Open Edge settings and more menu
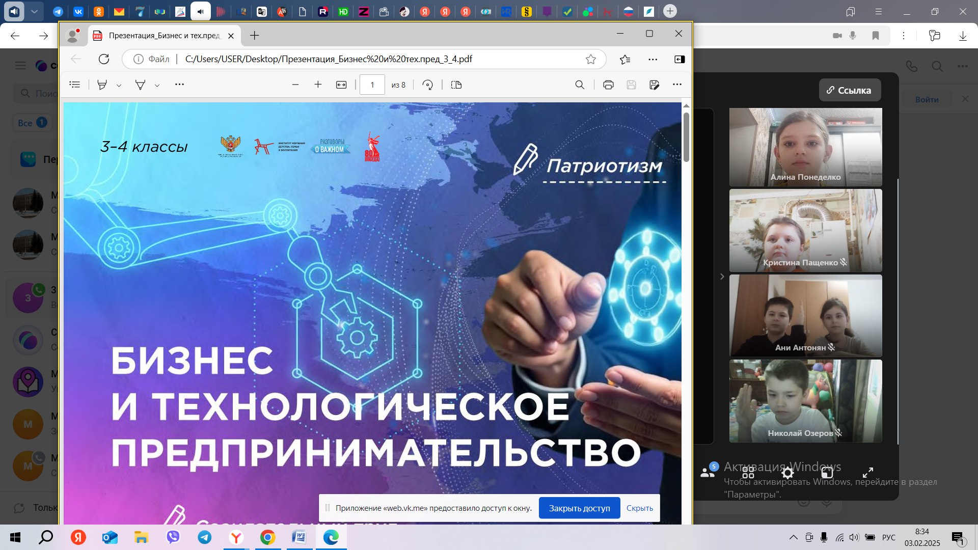Image resolution: width=978 pixels, height=550 pixels. pyautogui.click(x=653, y=59)
